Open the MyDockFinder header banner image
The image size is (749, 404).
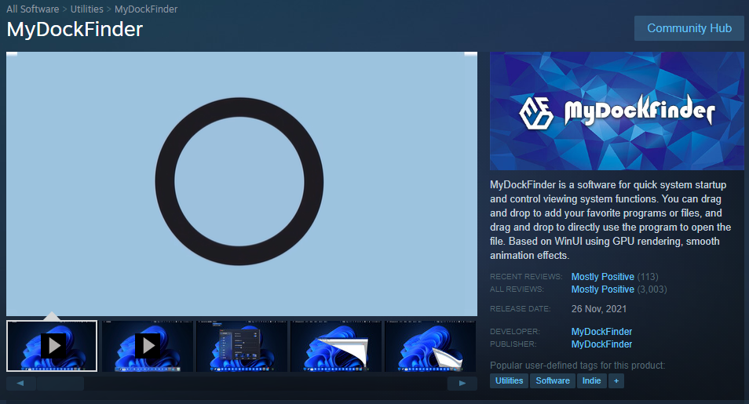click(616, 111)
